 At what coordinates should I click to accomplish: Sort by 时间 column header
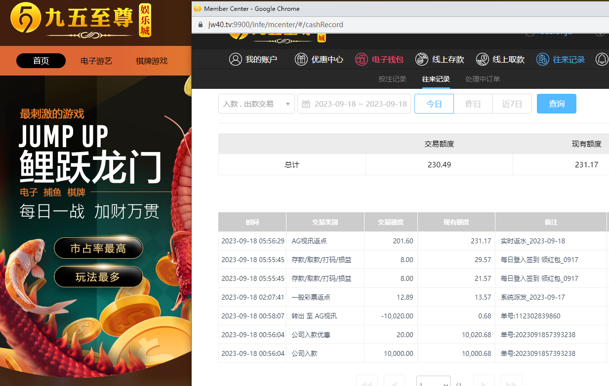point(252,222)
